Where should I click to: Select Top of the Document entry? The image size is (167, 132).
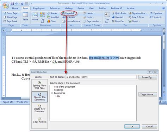pos(64,87)
